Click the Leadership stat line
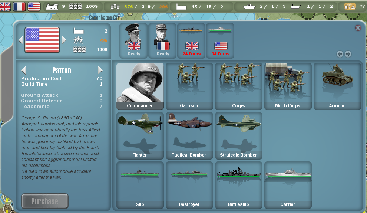This screenshot has height=213, width=367. tap(62, 106)
